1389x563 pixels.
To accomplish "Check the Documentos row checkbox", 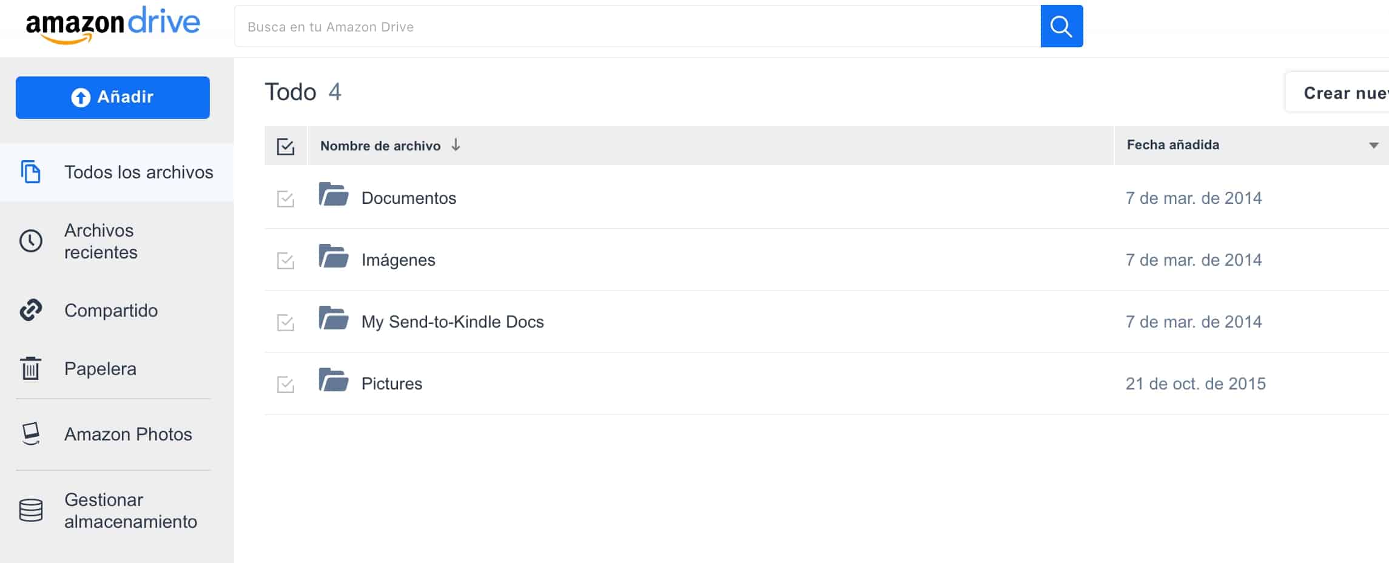I will [286, 199].
